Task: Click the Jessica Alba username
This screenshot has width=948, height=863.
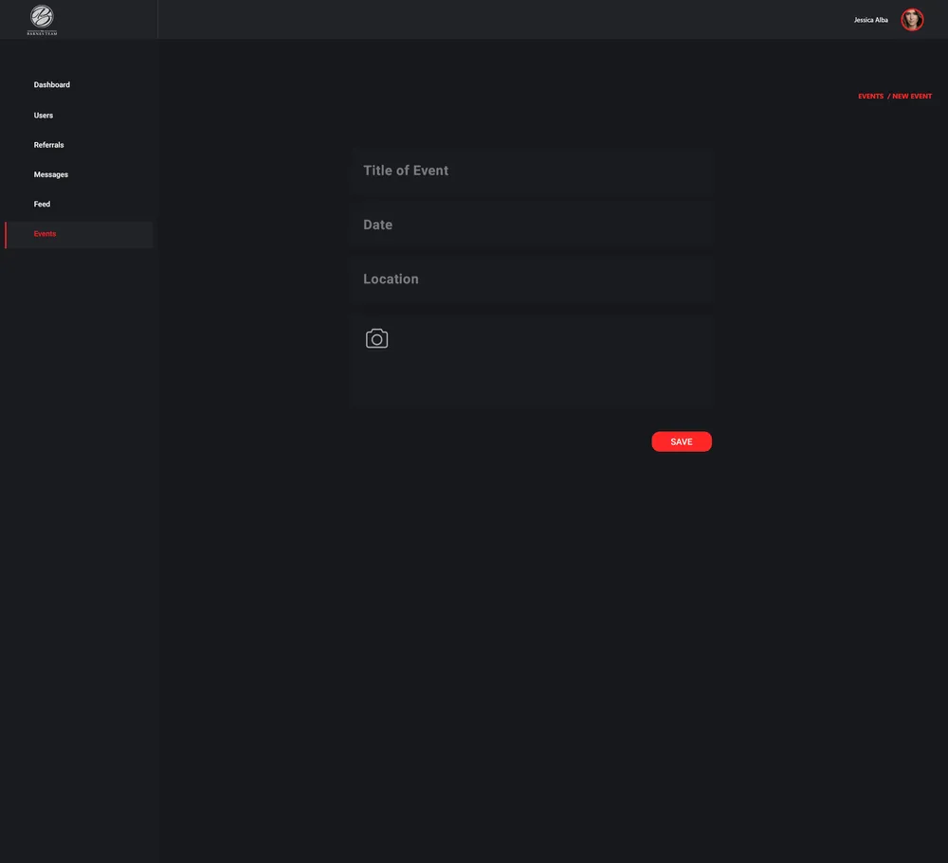Action: coord(870,20)
